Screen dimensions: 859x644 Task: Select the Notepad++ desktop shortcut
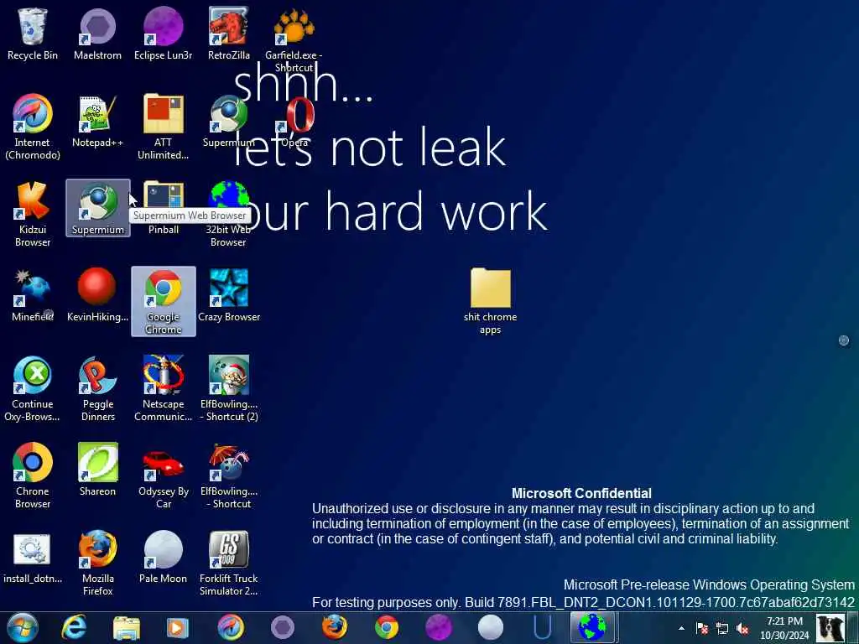tap(97, 122)
